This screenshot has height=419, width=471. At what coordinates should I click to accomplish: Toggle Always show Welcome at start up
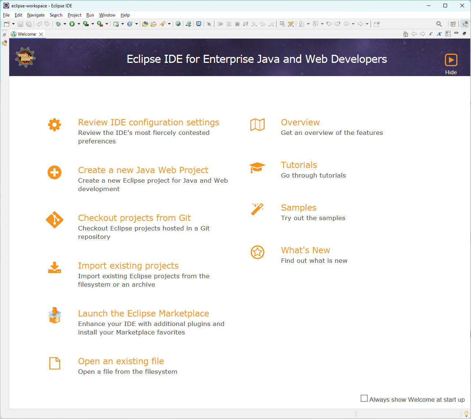pyautogui.click(x=364, y=398)
